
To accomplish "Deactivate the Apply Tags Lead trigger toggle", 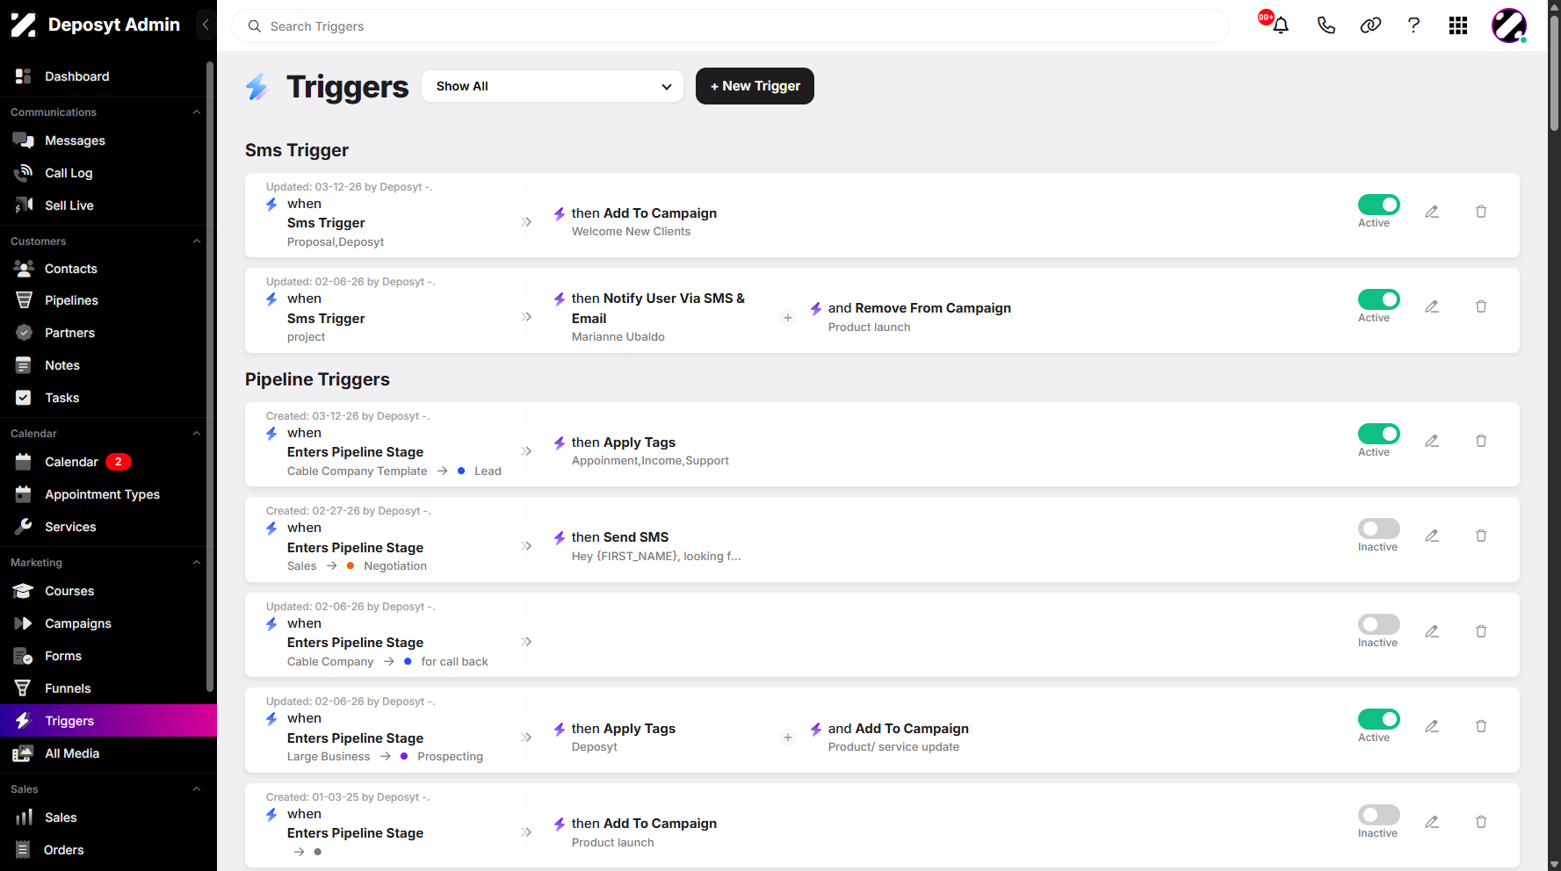I will (x=1378, y=434).
